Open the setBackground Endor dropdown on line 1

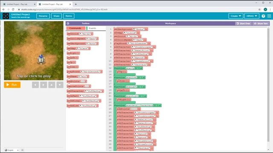click(139, 29)
